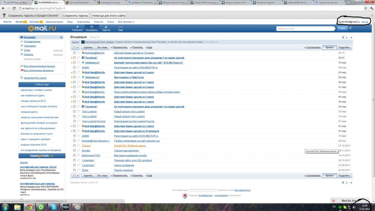Expand the top Переместить dropdown
This screenshot has height=211, width=375.
pyautogui.click(x=119, y=48)
